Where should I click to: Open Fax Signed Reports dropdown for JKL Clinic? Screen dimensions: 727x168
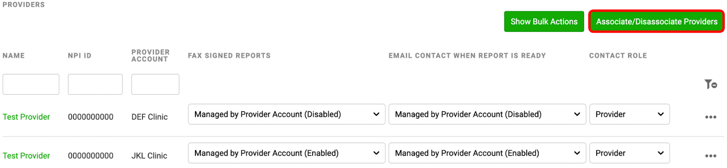pyautogui.click(x=287, y=153)
